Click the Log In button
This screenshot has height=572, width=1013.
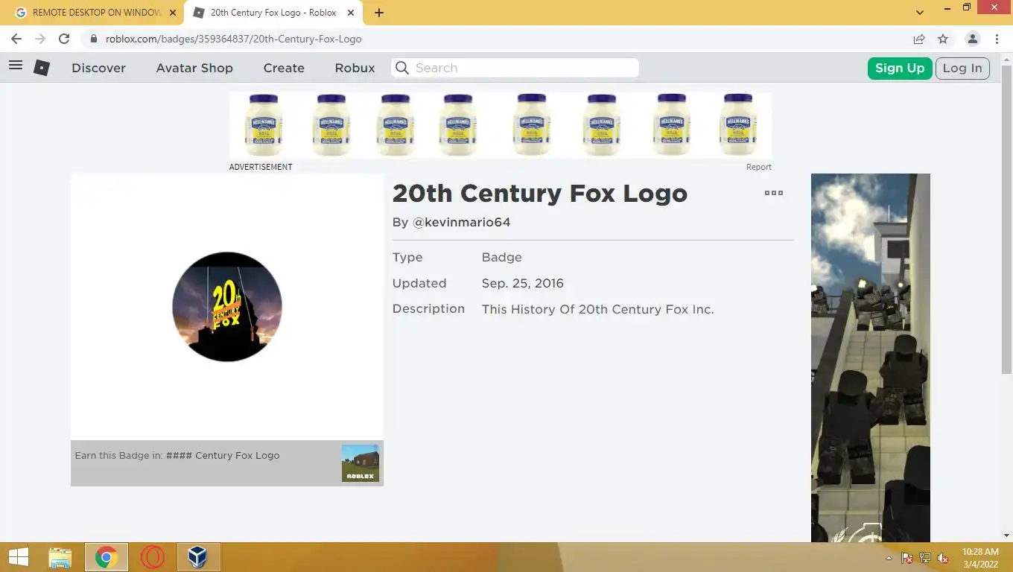(x=962, y=68)
